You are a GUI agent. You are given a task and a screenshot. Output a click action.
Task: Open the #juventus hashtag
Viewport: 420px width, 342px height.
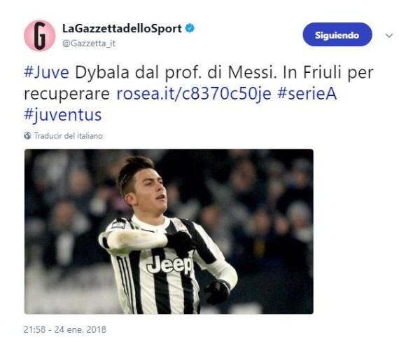click(x=63, y=115)
